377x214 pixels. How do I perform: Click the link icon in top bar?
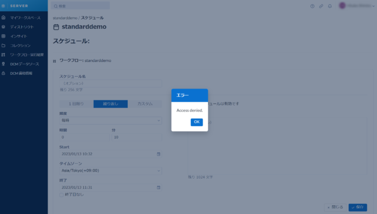(x=321, y=6)
